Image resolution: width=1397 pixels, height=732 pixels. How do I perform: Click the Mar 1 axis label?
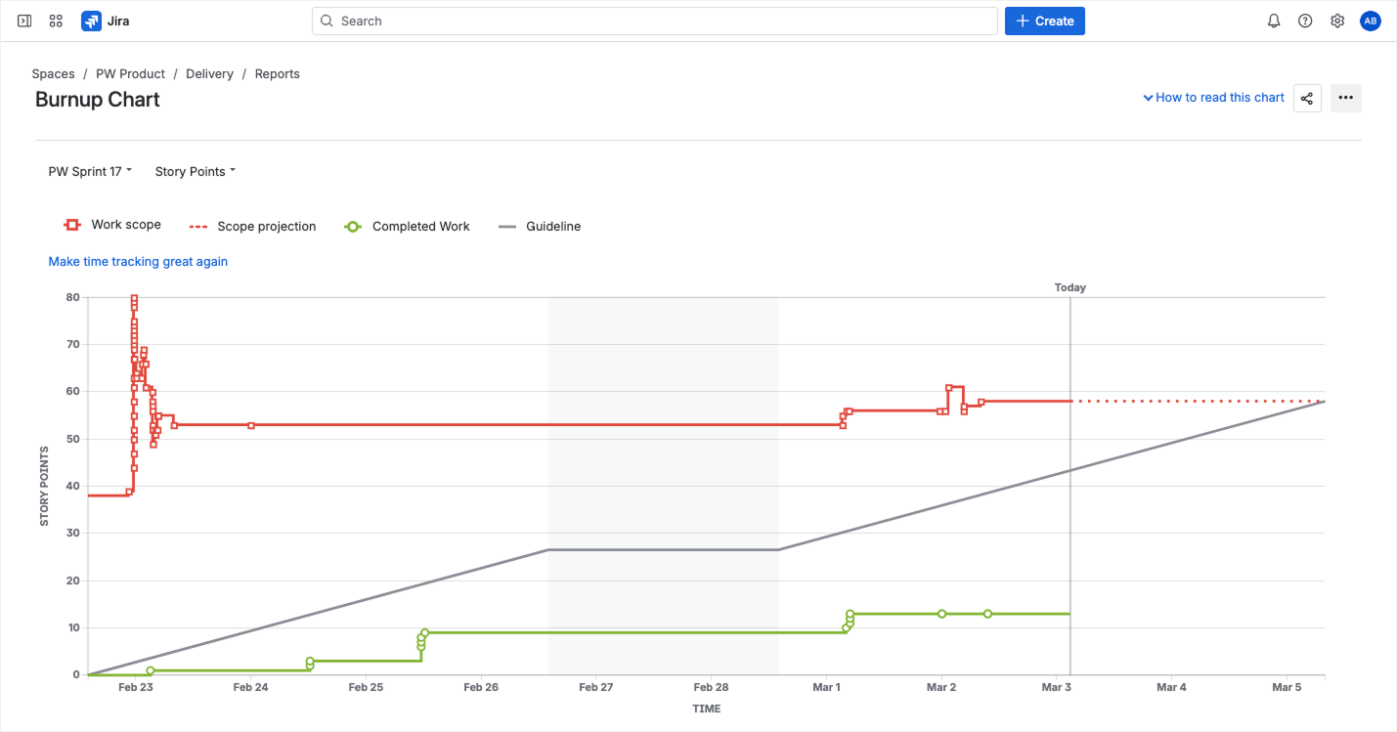(827, 687)
